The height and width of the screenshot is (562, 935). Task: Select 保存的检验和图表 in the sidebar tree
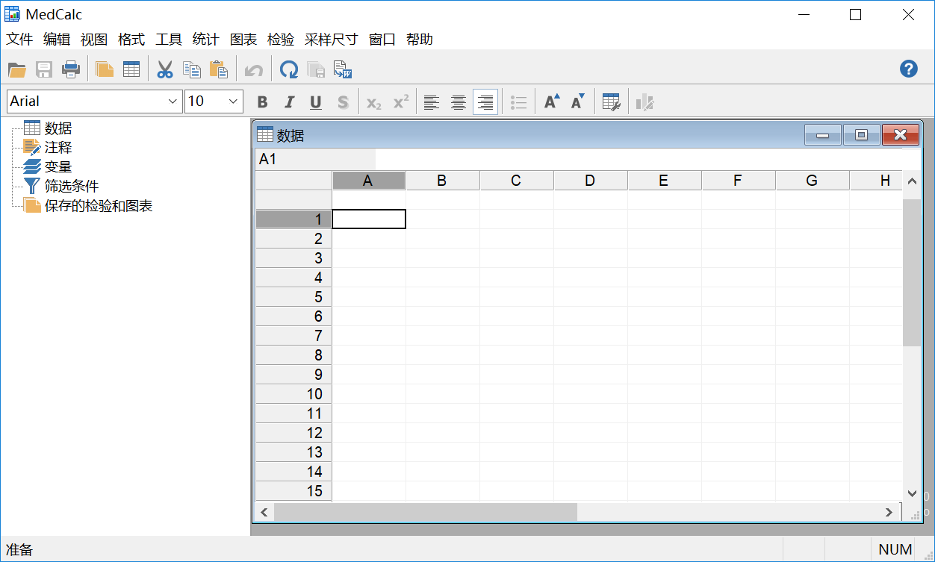[99, 206]
